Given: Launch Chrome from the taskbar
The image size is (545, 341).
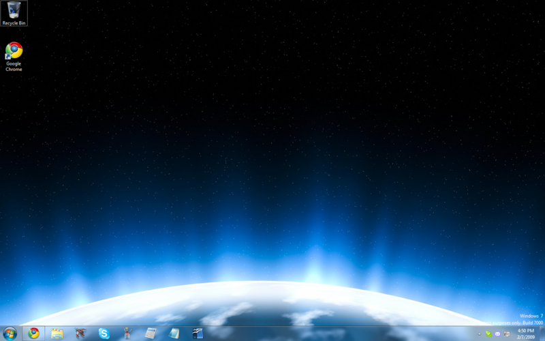Looking at the screenshot, I should [33, 333].
